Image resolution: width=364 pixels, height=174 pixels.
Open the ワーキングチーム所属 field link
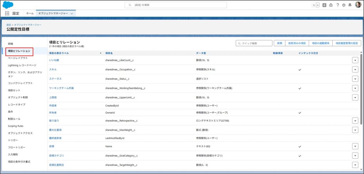(x=61, y=88)
